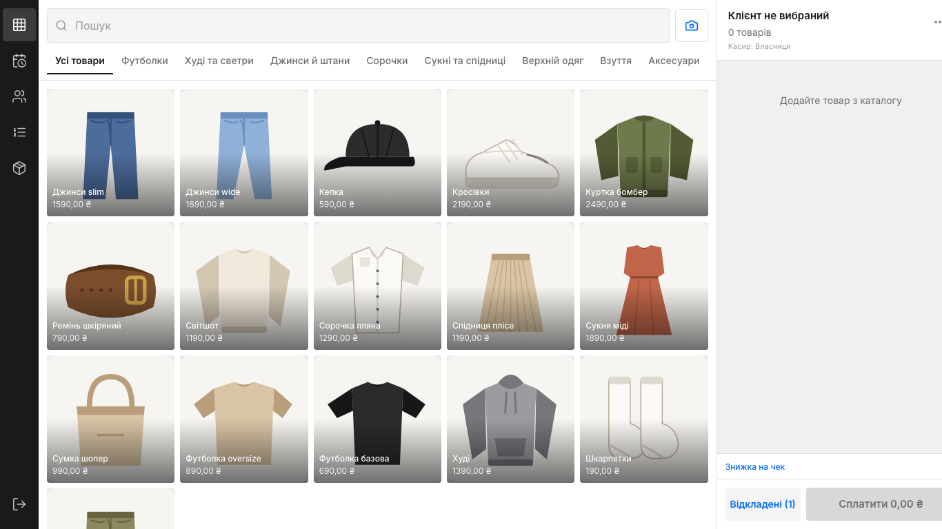Viewport: 942px width, 529px height.
Task: Select the Кепка product card
Action: point(377,153)
